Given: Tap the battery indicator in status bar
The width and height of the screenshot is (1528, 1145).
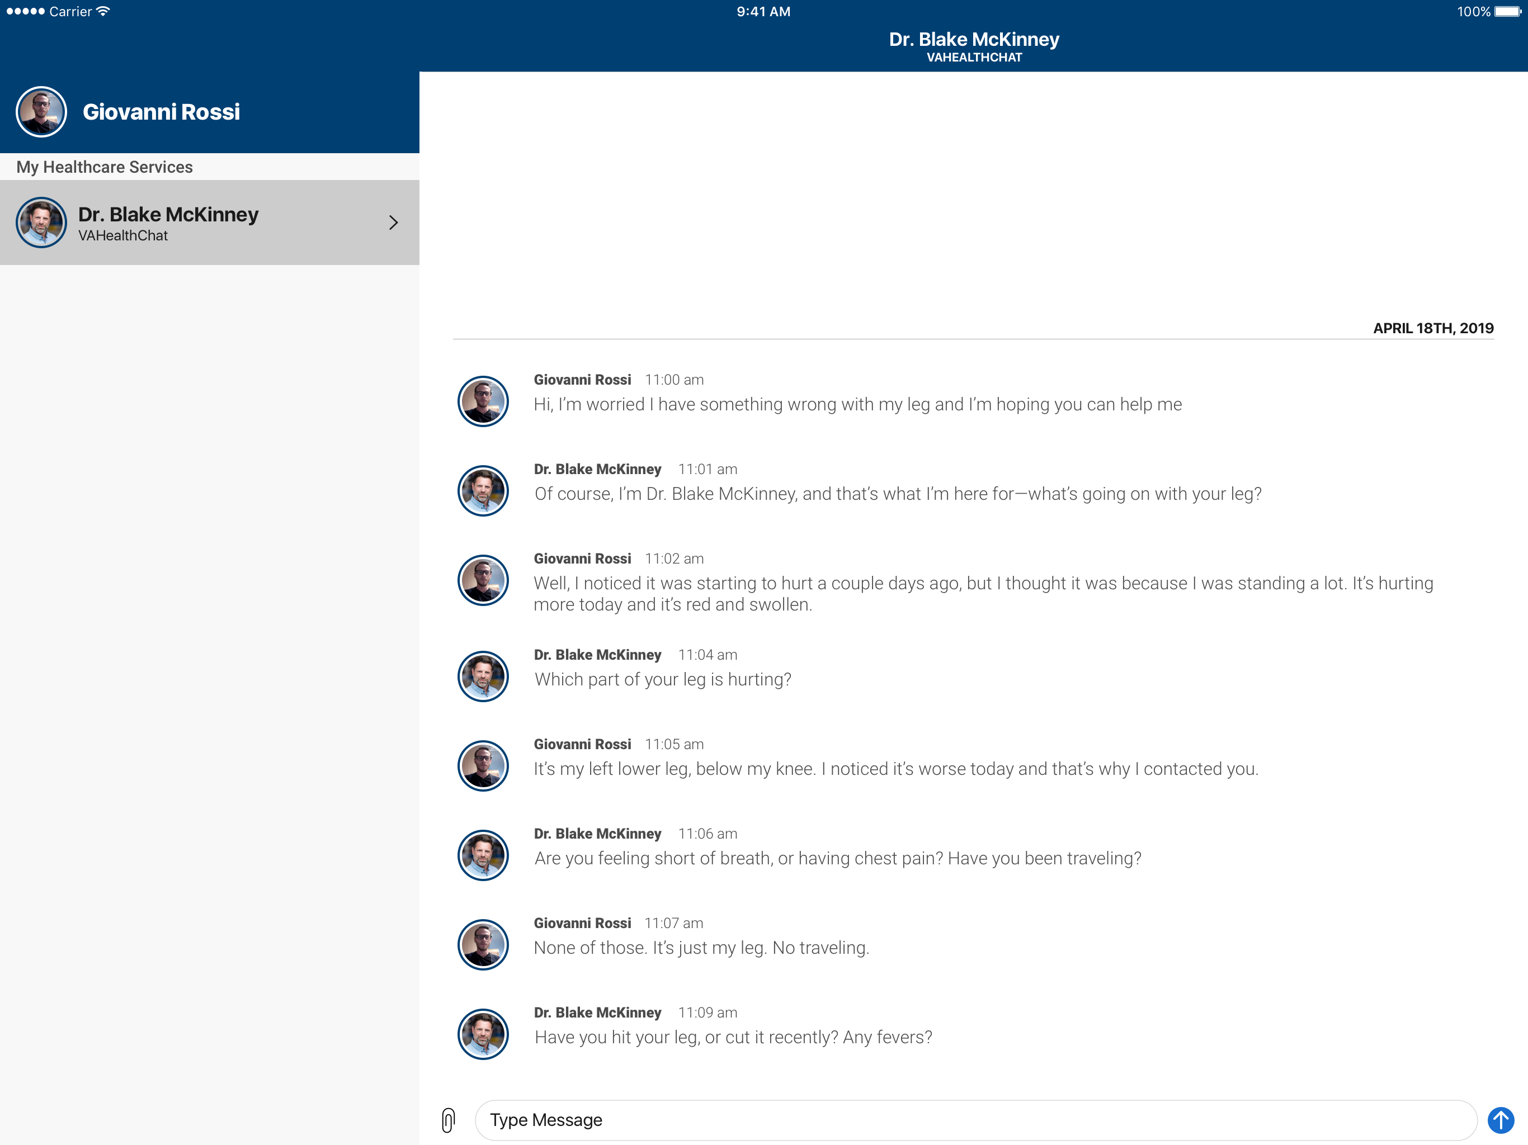Looking at the screenshot, I should coord(1507,12).
